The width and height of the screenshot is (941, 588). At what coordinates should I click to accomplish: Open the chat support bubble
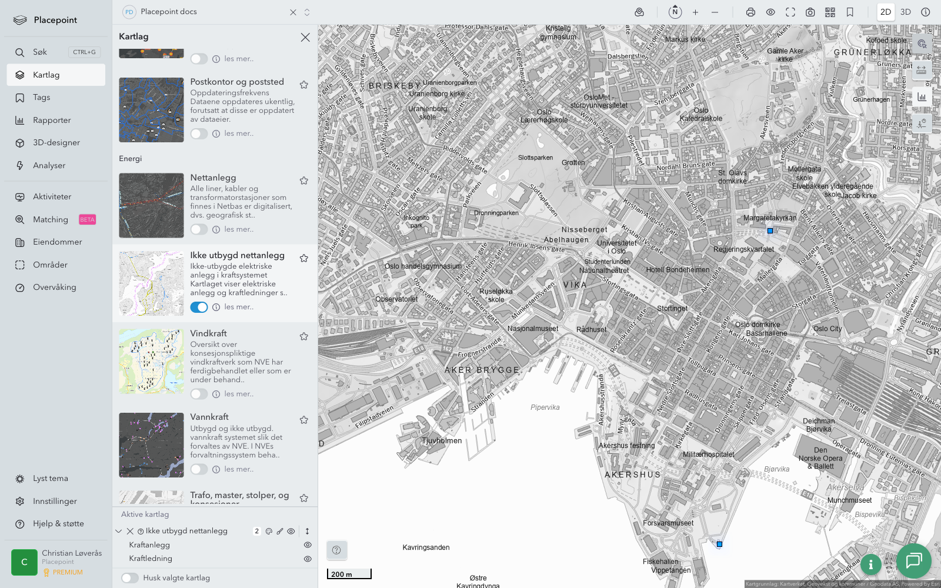913,560
